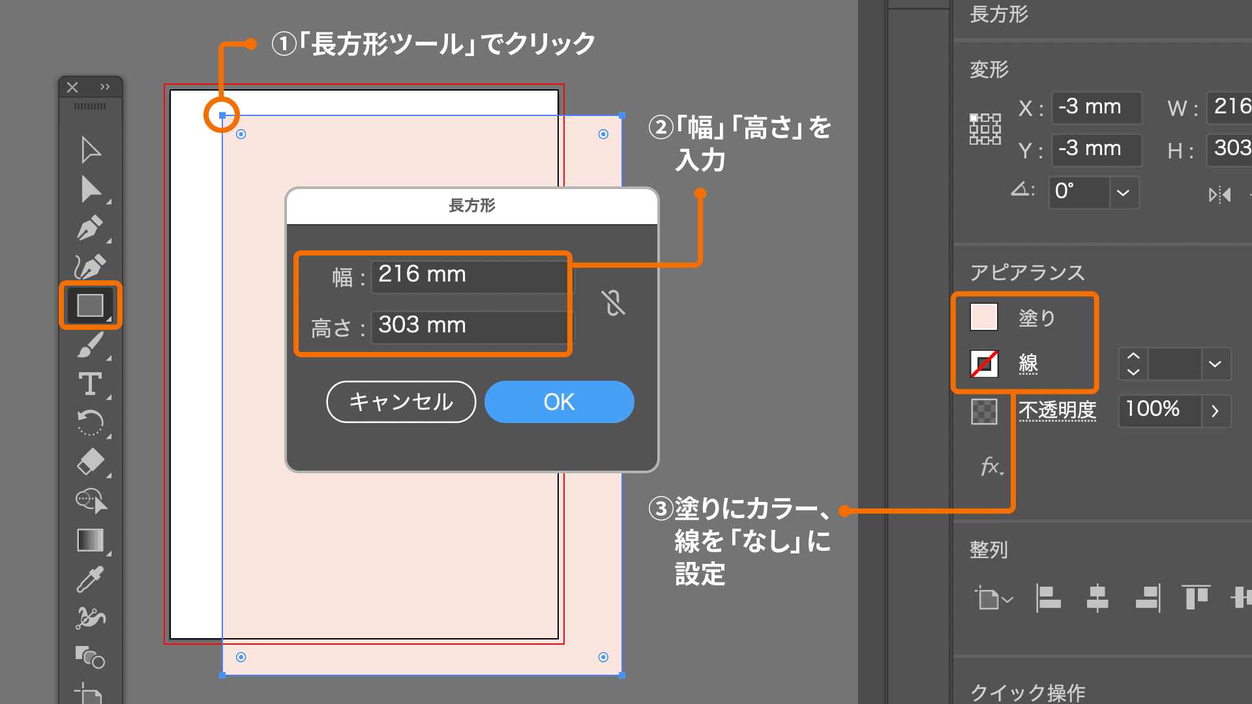Open the stroke weight dropdown

pyautogui.click(x=1215, y=364)
